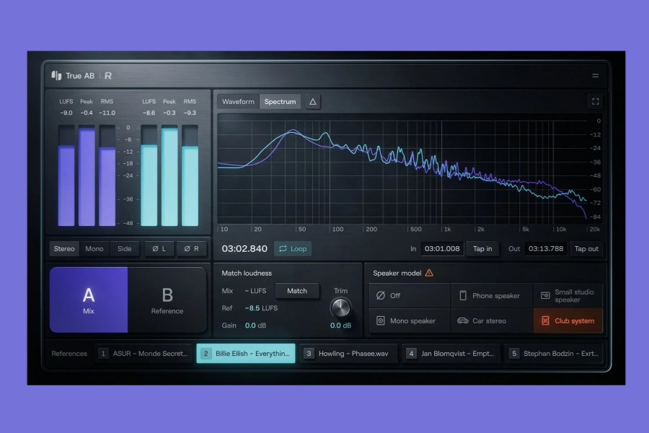Select the A Mix source

coord(89,299)
